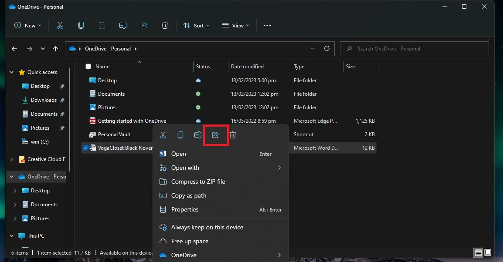
Task: Uncheck the VogaCloset file checkbox
Action: (x=85, y=148)
